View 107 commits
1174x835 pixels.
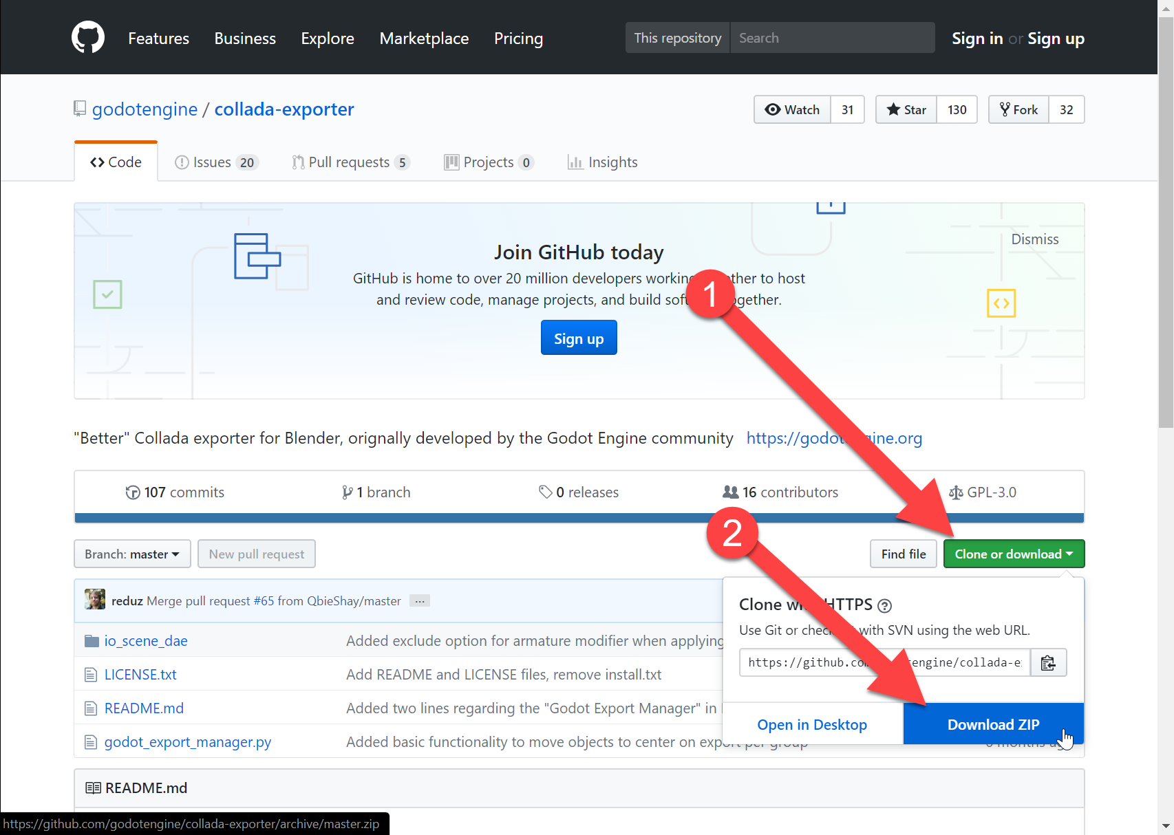coord(175,492)
